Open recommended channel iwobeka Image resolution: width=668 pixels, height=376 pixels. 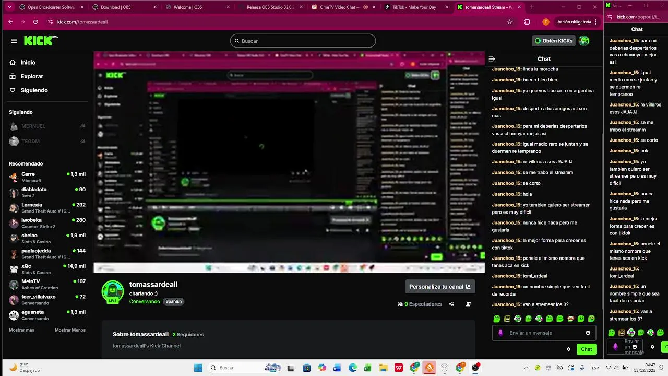tap(47, 223)
